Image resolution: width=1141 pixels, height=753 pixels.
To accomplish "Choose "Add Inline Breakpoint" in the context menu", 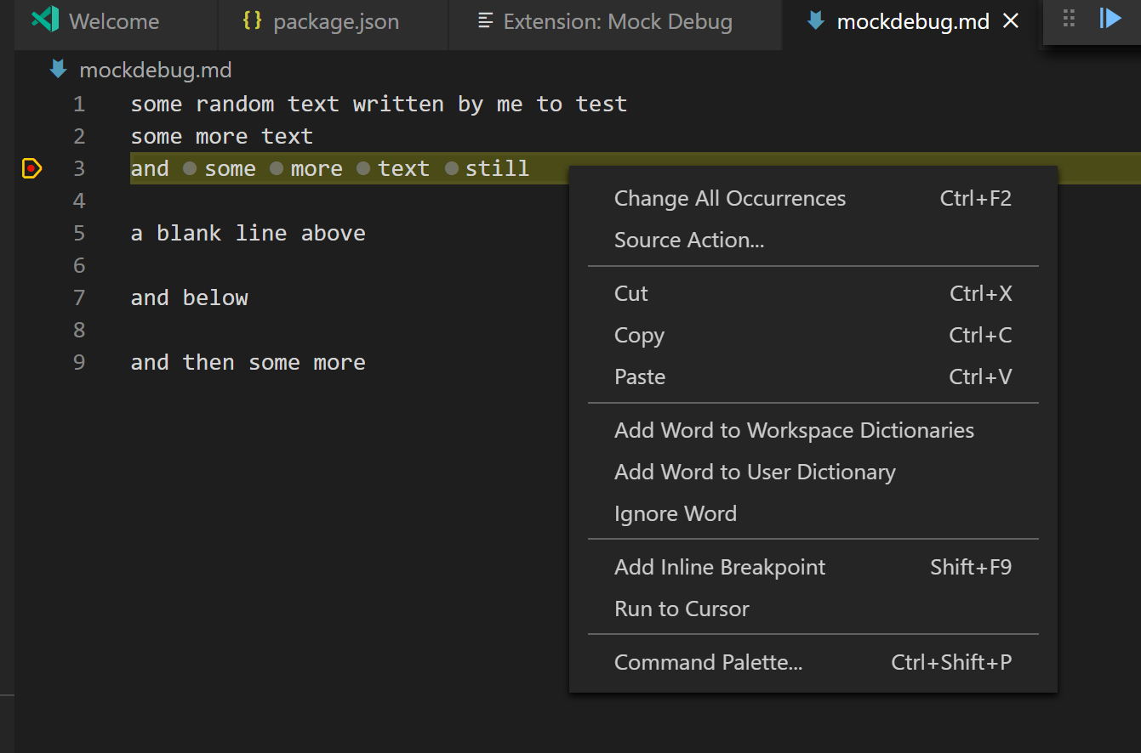I will [x=720, y=567].
